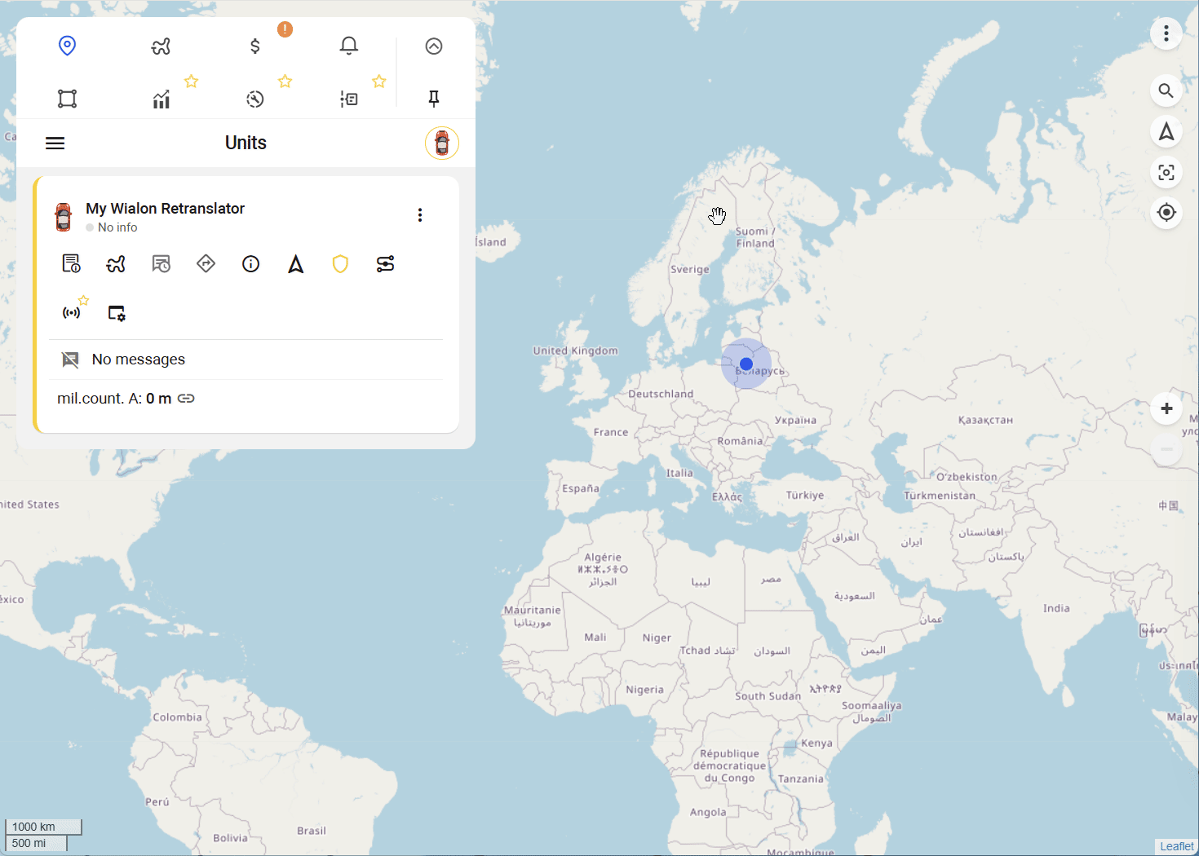Toggle the my location target button
The height and width of the screenshot is (856, 1199).
(x=1166, y=213)
